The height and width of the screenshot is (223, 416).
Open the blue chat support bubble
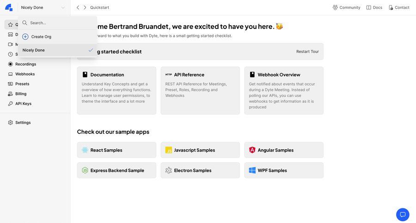pos(403,215)
